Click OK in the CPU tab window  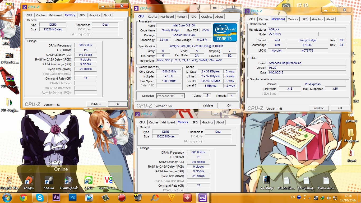(229, 105)
